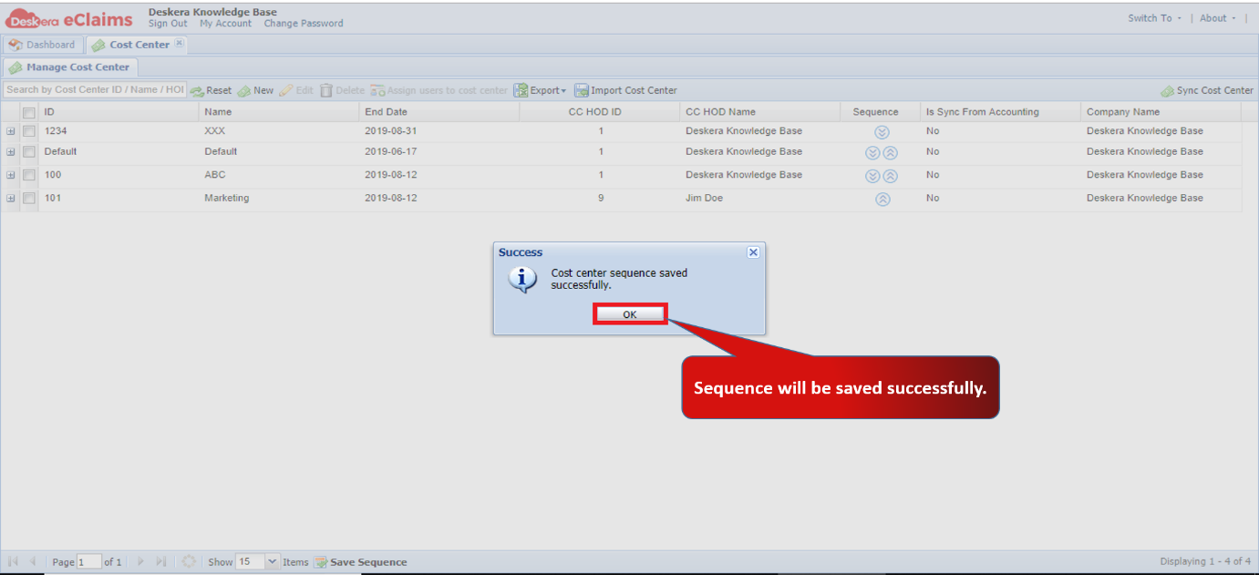
Task: Open Change Password link
Action: coord(304,24)
